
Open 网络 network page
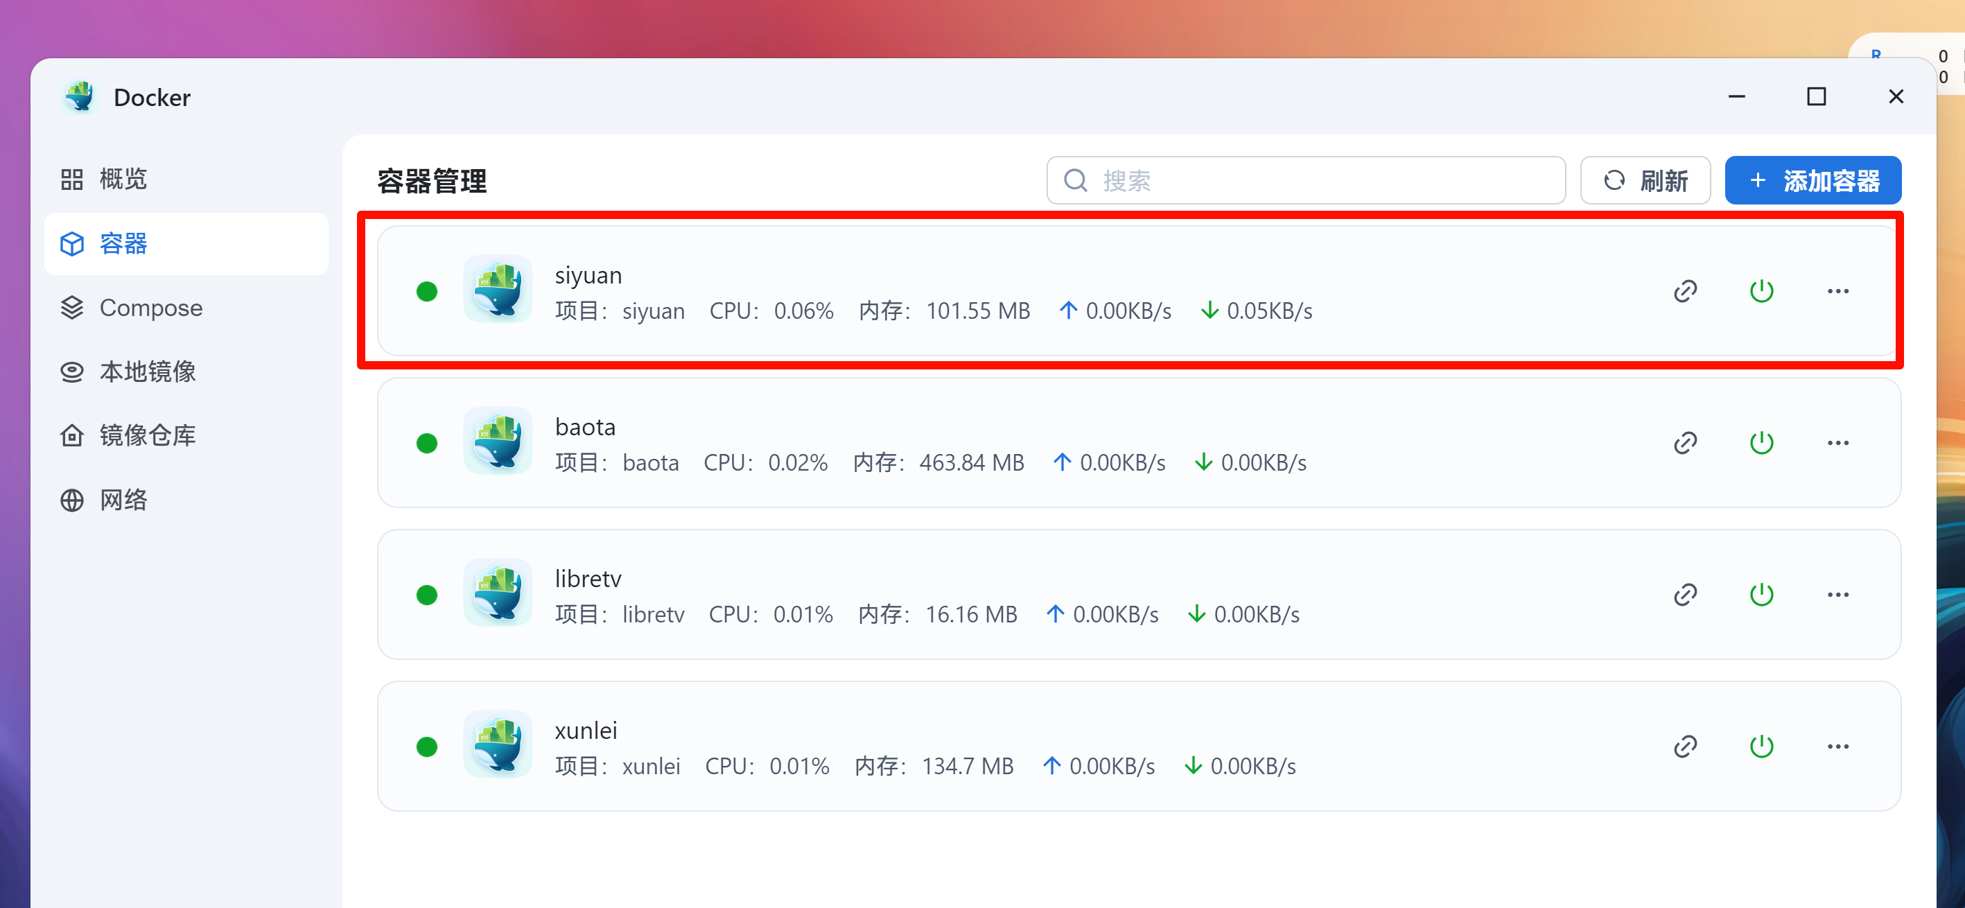[186, 500]
